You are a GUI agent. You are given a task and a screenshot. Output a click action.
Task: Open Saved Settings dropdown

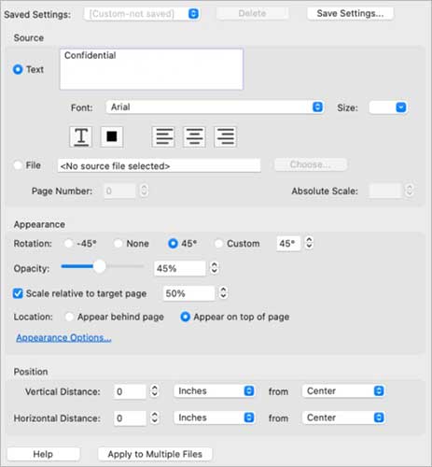coord(142,14)
